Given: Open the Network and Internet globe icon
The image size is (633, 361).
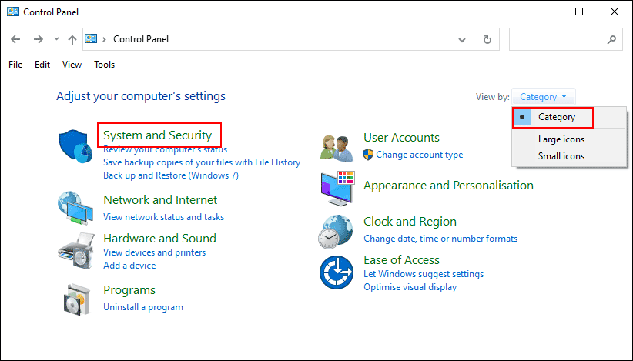Looking at the screenshot, I should click(x=75, y=208).
